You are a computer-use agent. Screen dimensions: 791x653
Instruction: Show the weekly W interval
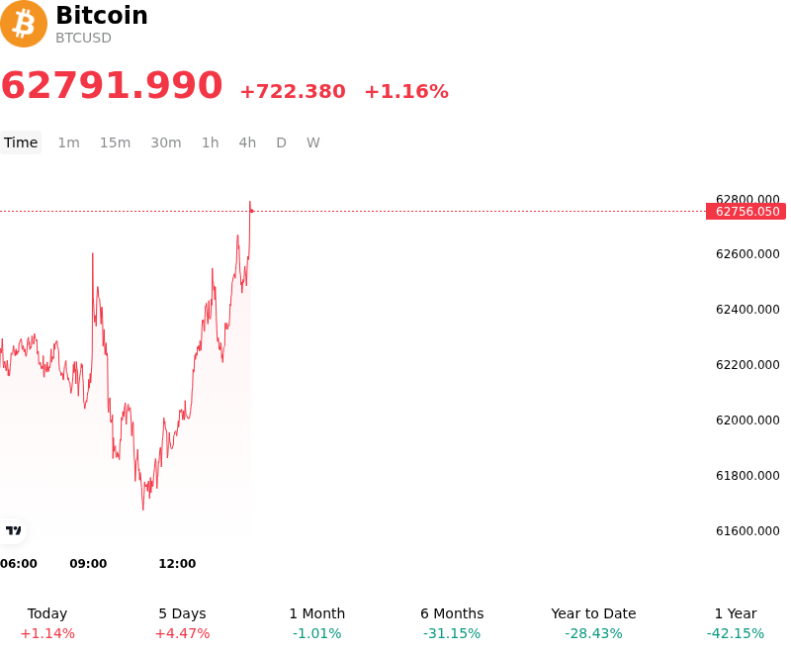click(312, 142)
